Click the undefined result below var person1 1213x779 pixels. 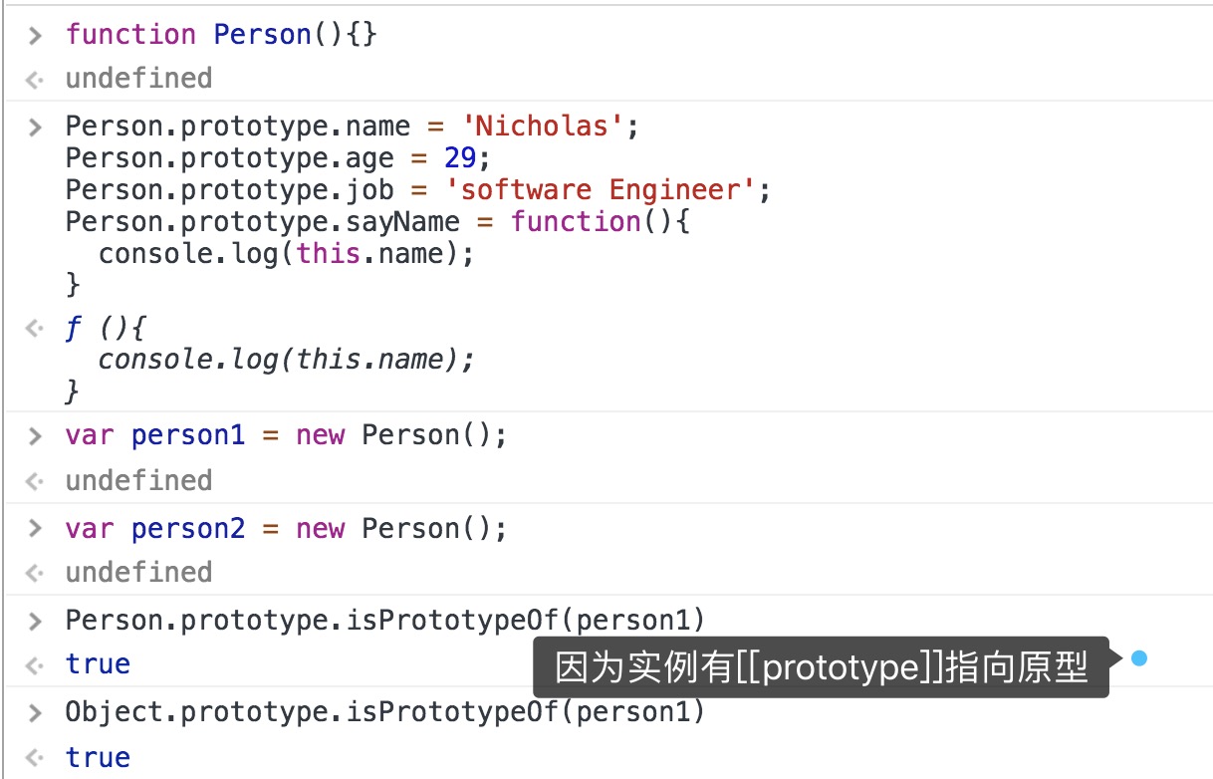(138, 480)
